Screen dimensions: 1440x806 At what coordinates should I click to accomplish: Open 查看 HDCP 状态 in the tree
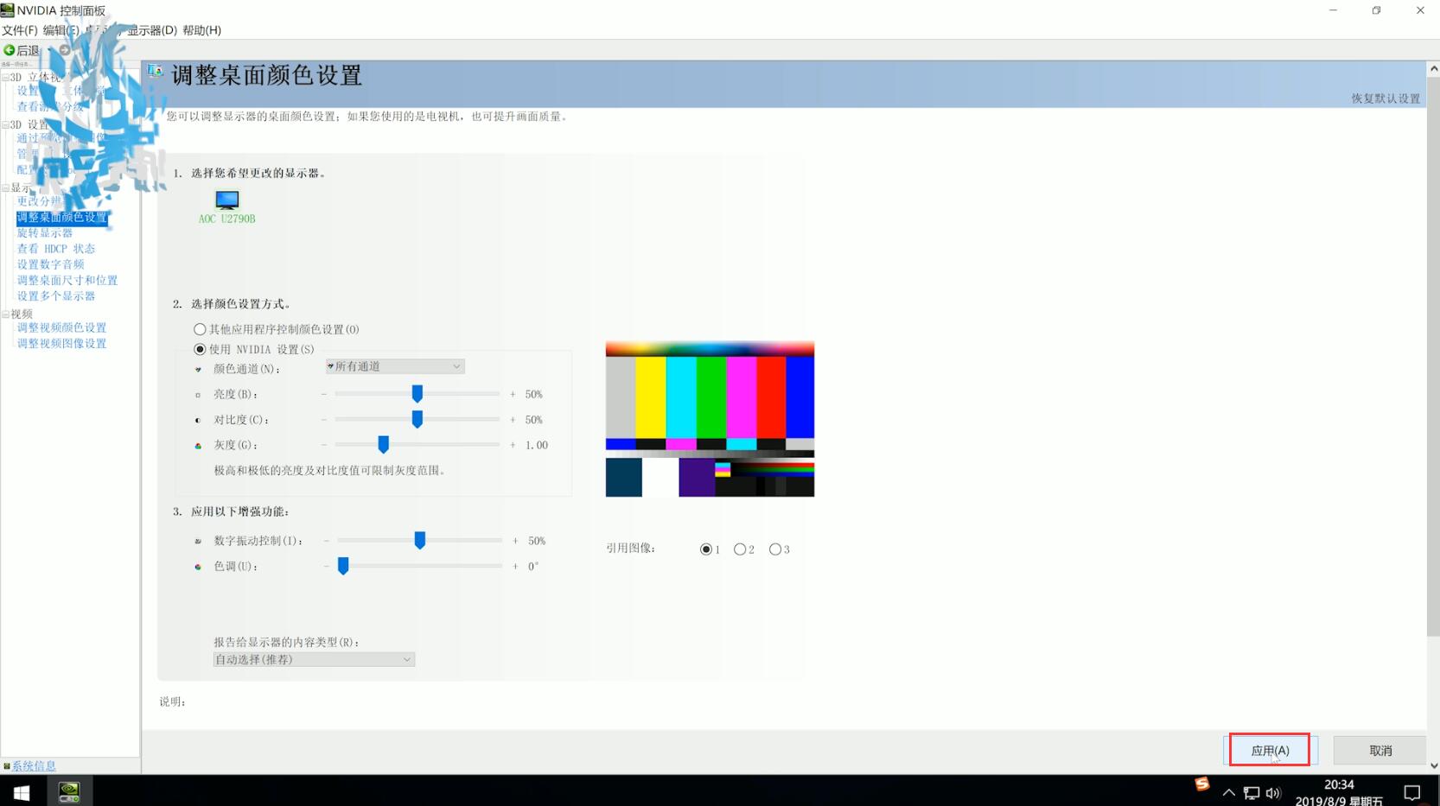click(56, 249)
